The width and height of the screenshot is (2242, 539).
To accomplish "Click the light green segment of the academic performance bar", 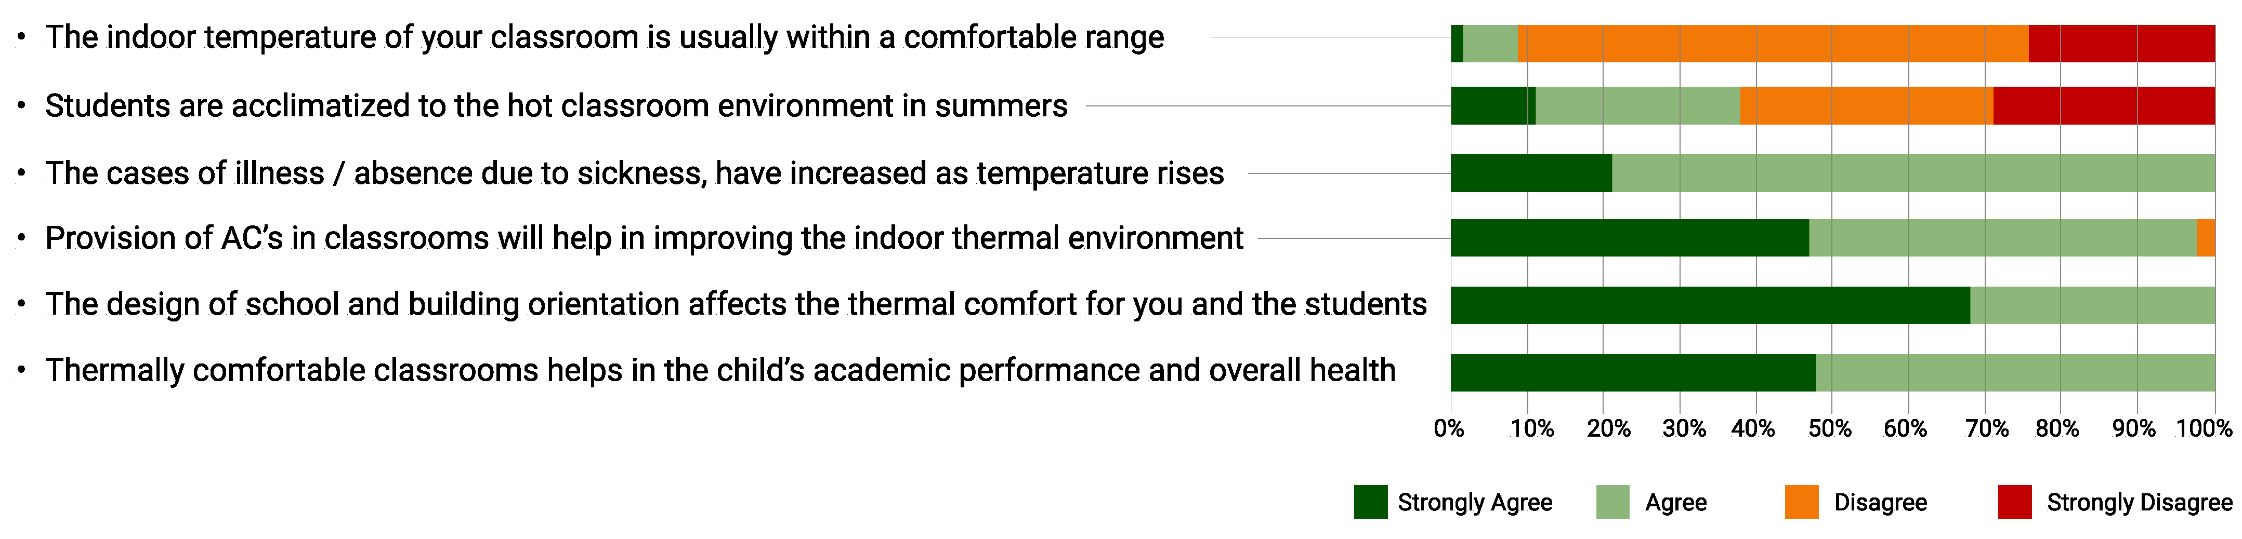I will click(2015, 372).
